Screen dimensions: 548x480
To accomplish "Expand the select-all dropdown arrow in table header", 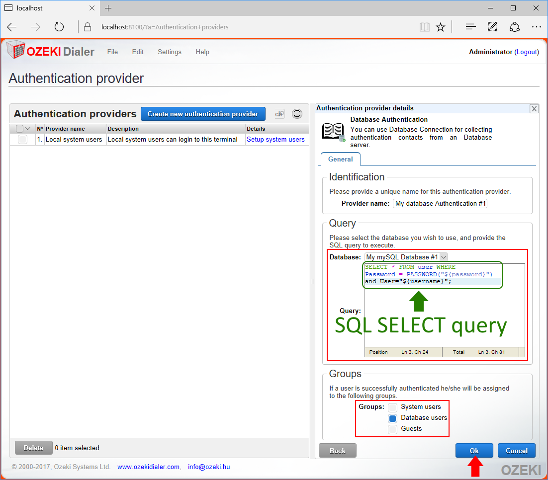I will pos(28,129).
